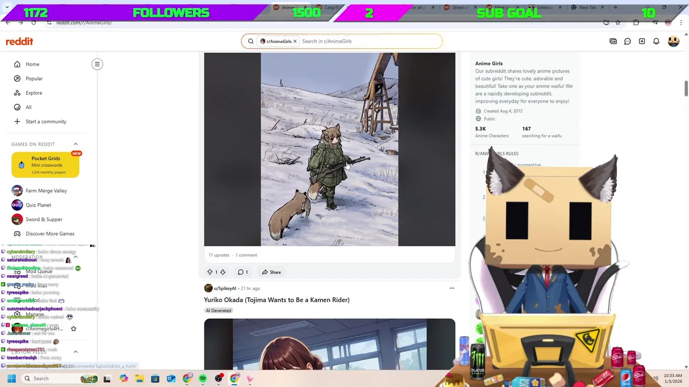Click the "5.3K Anime Characters" member count
The image size is (689, 387).
491,132
